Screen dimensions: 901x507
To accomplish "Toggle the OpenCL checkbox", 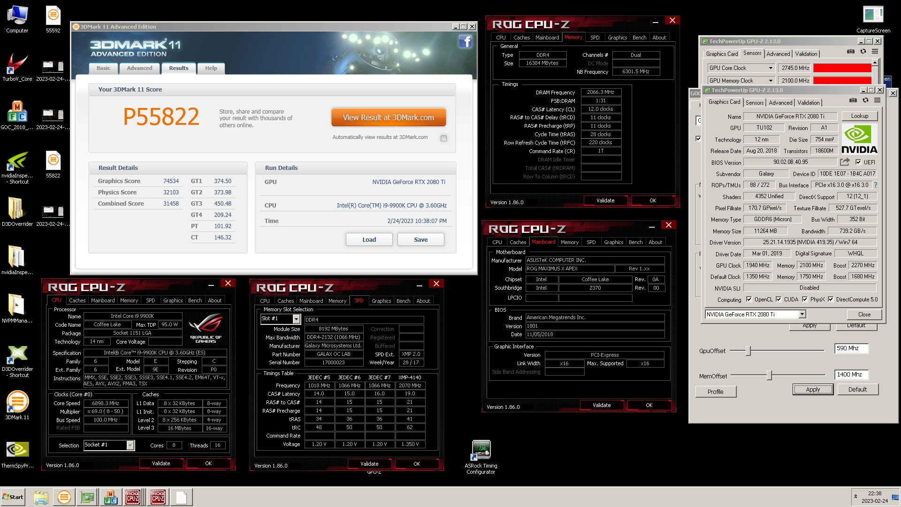I will click(749, 300).
